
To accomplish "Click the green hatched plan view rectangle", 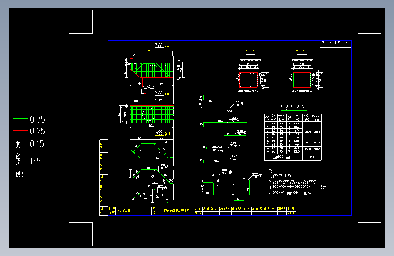I will (151, 114).
